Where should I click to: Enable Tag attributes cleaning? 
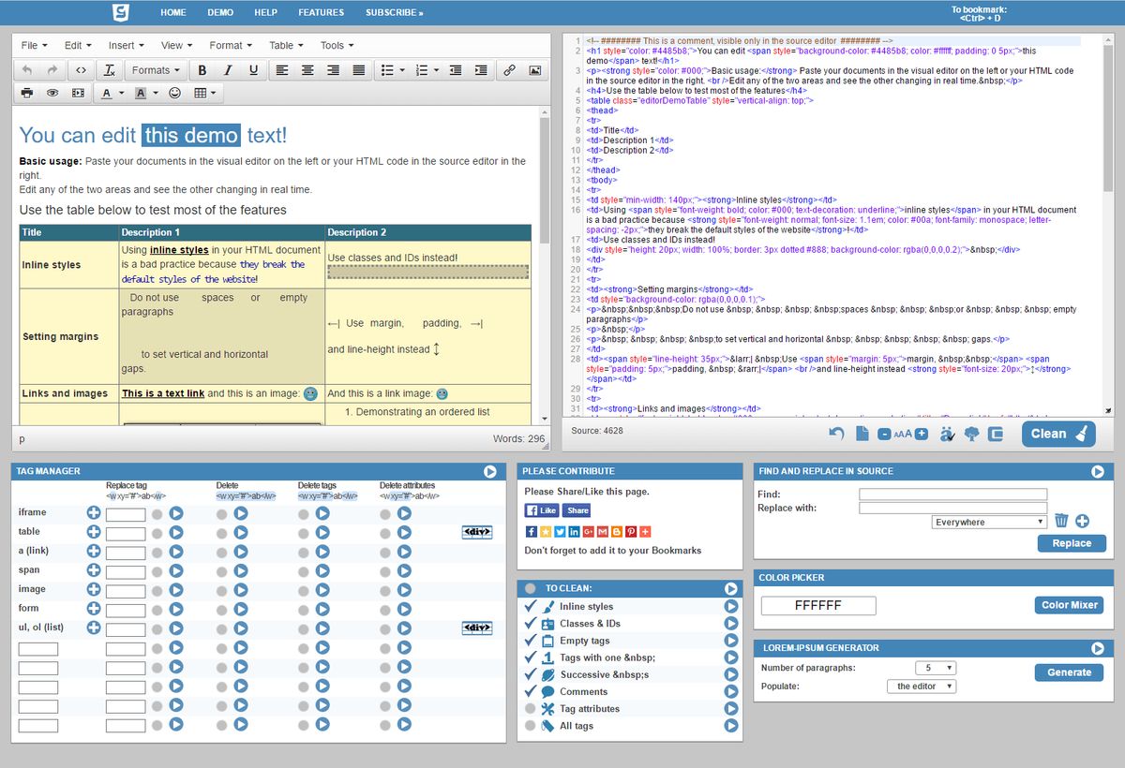530,709
